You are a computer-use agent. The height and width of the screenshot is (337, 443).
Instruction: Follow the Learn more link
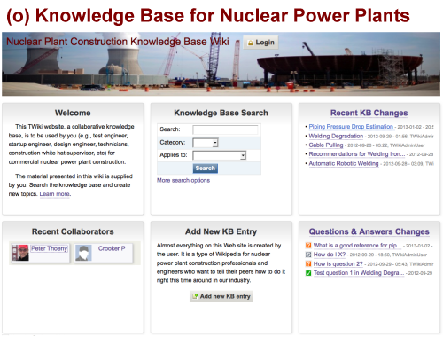[55, 194]
